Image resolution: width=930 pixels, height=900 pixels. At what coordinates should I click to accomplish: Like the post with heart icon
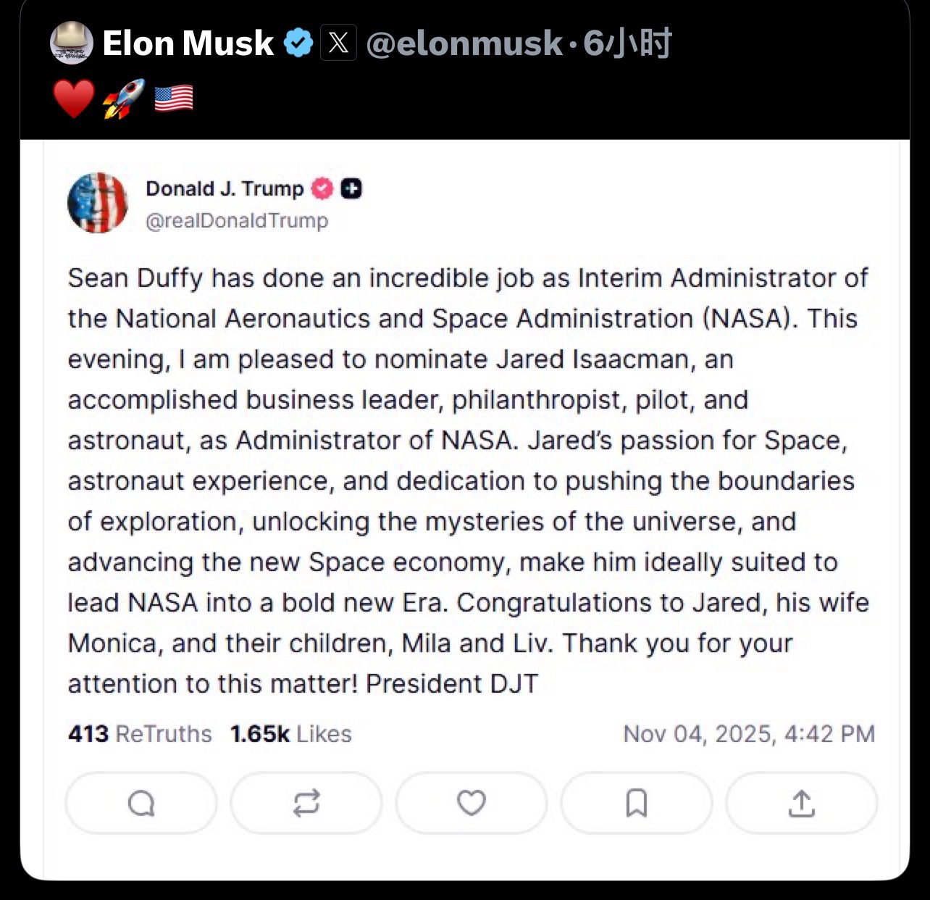pos(471,803)
